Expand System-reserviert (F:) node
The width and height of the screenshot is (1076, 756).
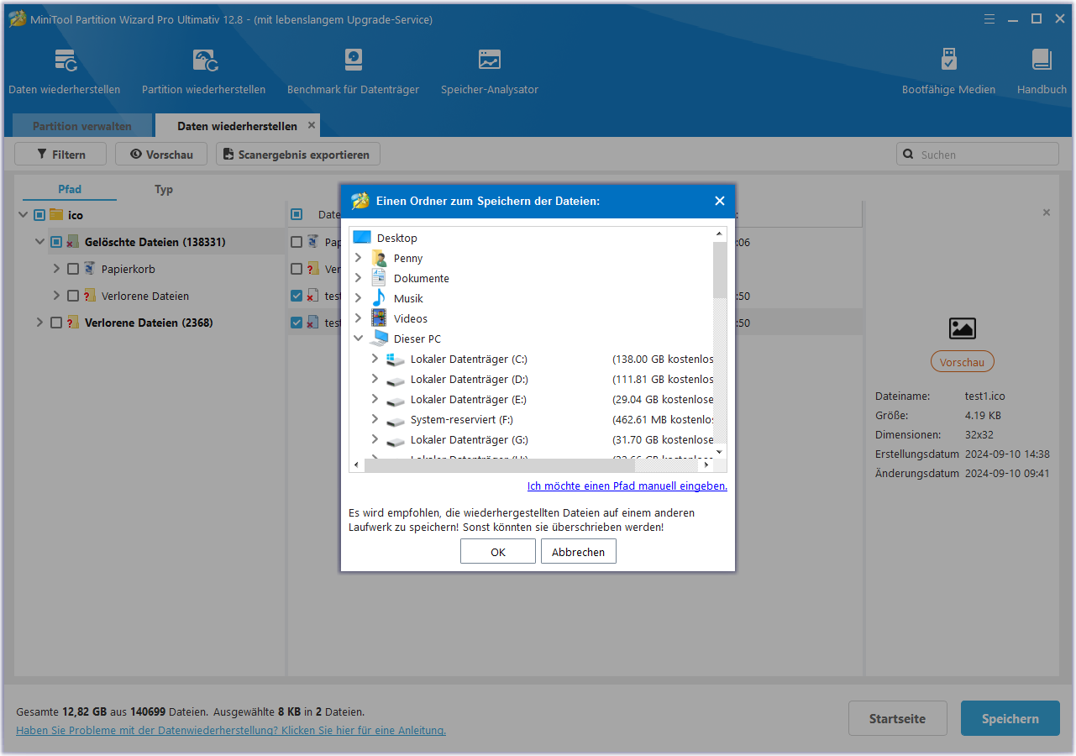pyautogui.click(x=375, y=419)
